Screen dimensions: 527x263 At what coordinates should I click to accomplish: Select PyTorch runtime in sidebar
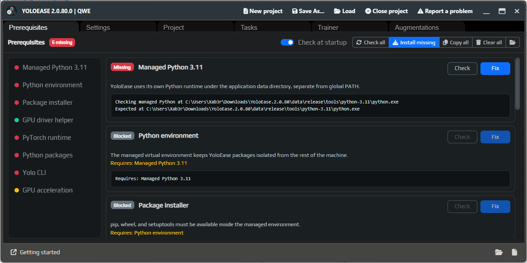pyautogui.click(x=55, y=138)
